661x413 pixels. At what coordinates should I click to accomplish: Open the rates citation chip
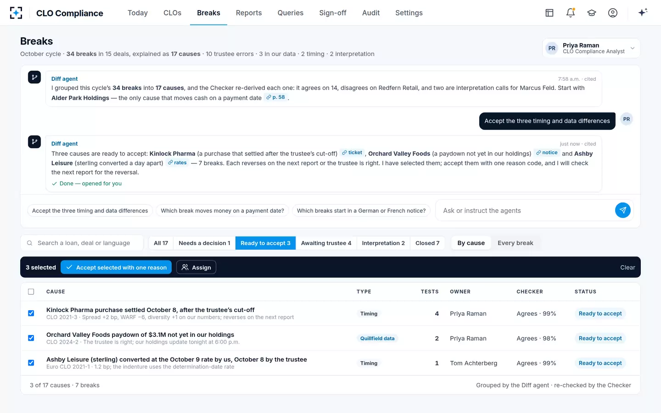coord(177,162)
